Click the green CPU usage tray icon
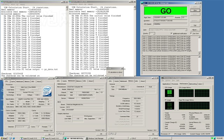 click(212, 138)
